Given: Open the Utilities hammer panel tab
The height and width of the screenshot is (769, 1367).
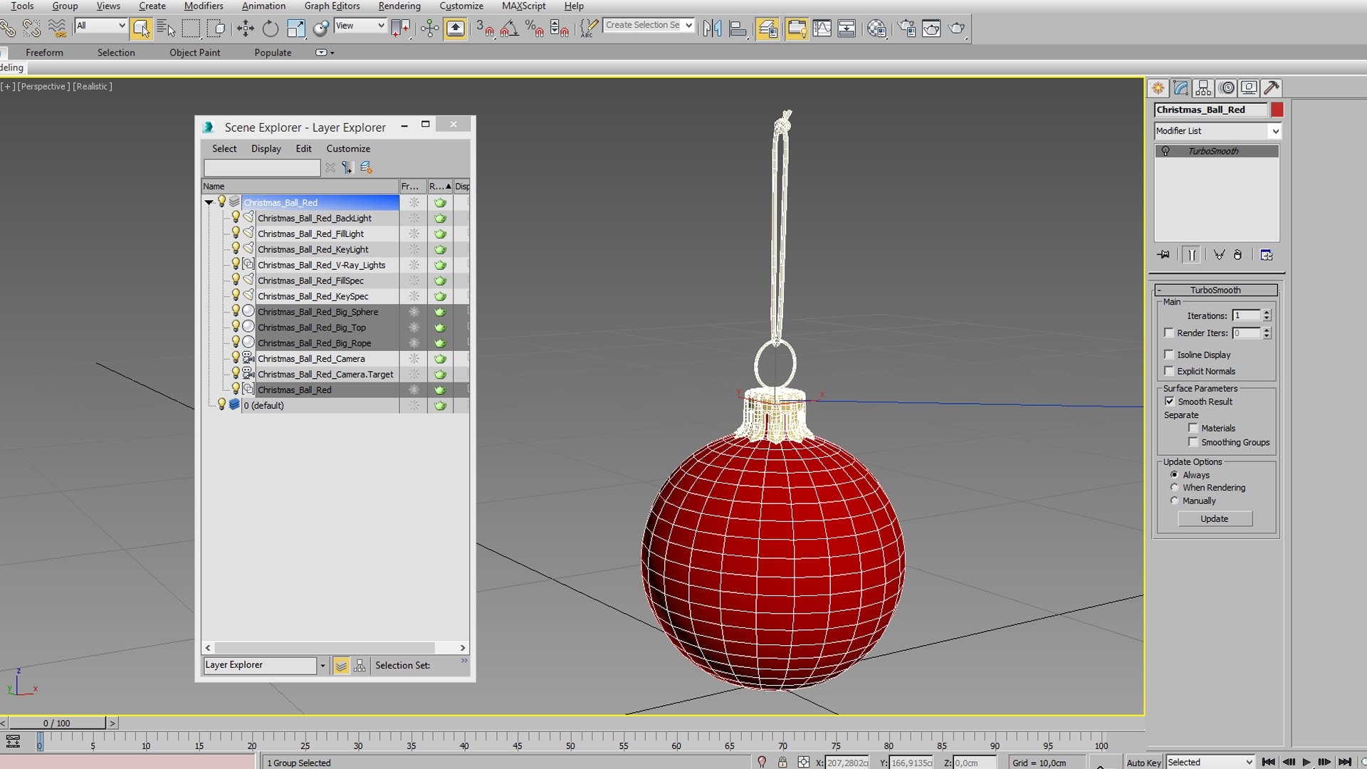Looking at the screenshot, I should 1272,88.
